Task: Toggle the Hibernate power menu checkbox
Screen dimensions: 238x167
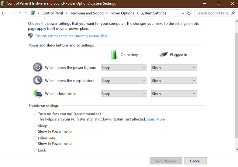Action: [35, 138]
